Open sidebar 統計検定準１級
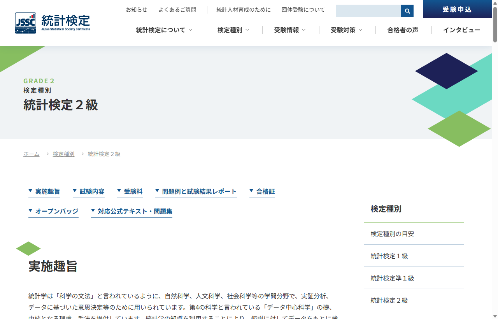The image size is (498, 319). 414,278
